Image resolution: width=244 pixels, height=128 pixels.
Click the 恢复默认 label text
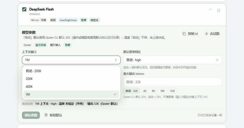click(x=56, y=115)
